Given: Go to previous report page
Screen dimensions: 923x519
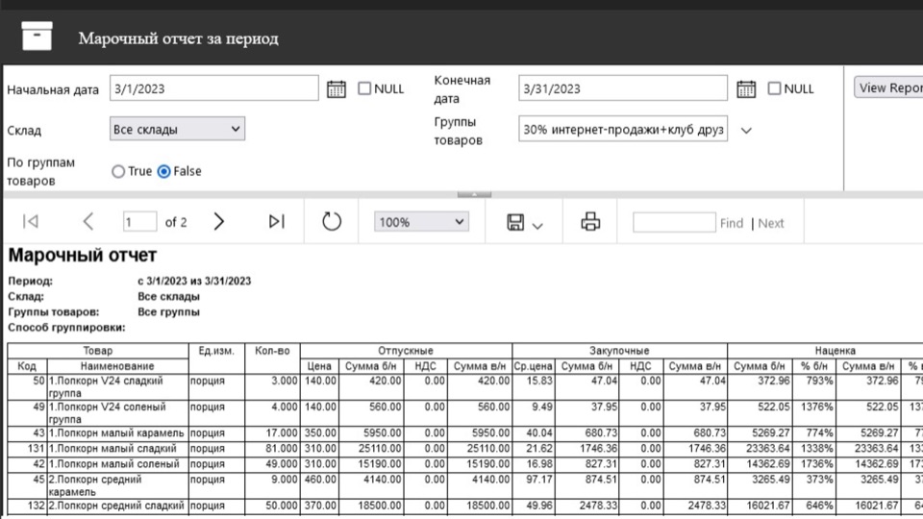Looking at the screenshot, I should [x=87, y=222].
